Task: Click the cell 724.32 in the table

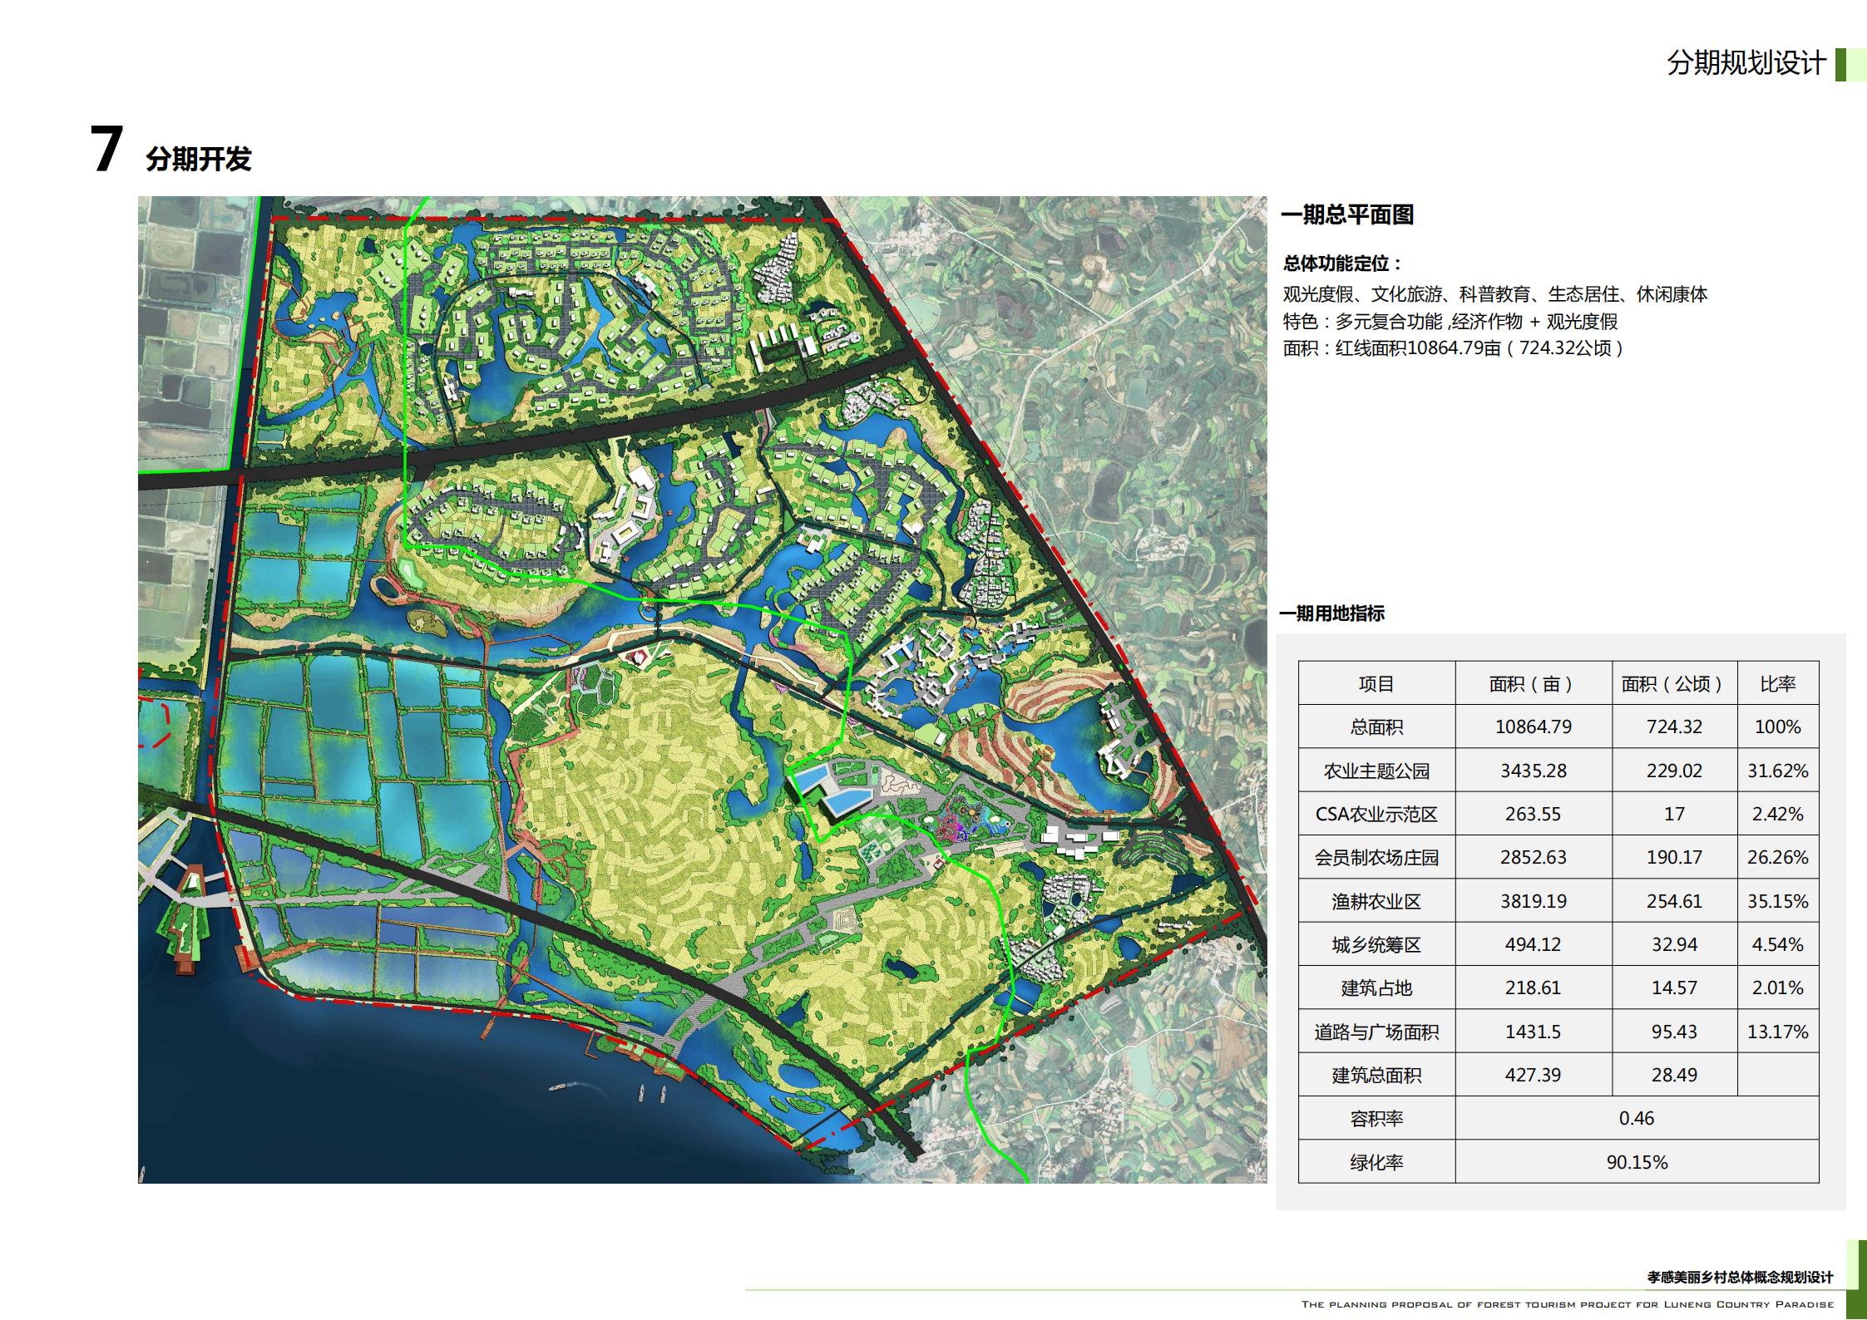Action: [x=1674, y=727]
